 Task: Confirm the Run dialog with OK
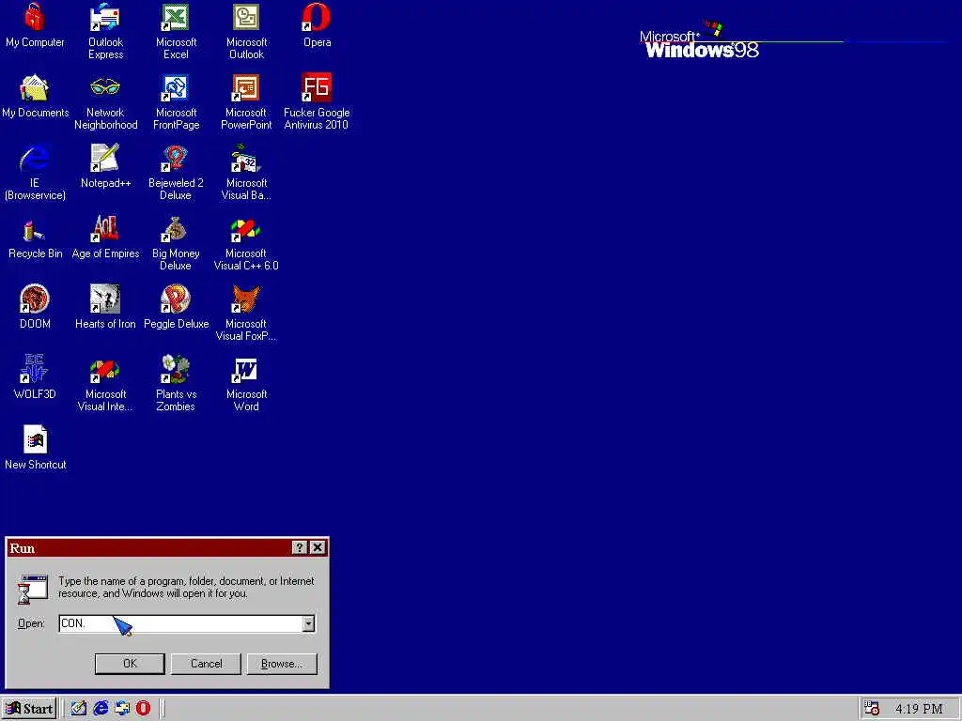[x=130, y=664]
